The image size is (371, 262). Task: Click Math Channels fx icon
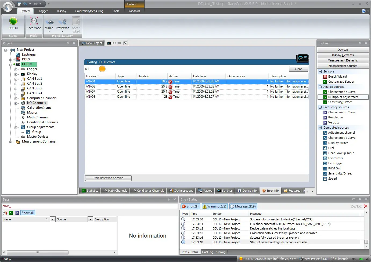click(23, 117)
